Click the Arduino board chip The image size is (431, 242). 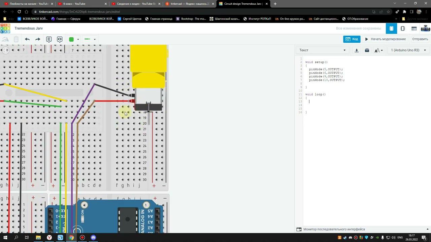click(128, 220)
